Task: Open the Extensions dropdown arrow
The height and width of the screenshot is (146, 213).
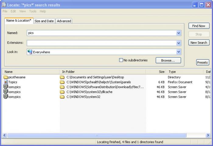Action: pos(179,43)
